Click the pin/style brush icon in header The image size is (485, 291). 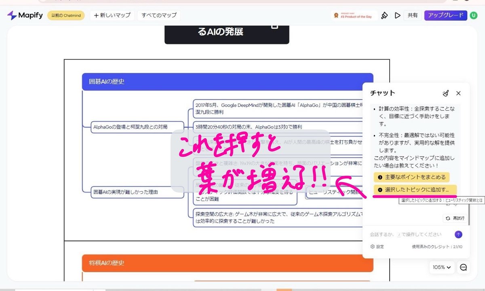click(x=384, y=15)
